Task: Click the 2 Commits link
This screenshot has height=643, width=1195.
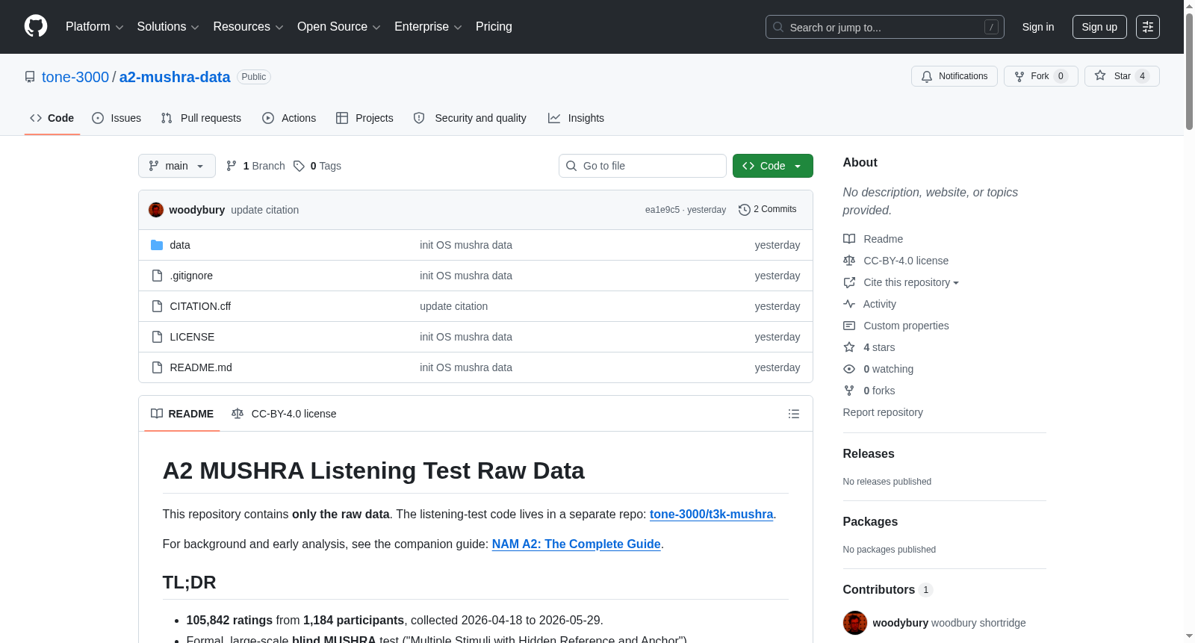Action: point(768,209)
